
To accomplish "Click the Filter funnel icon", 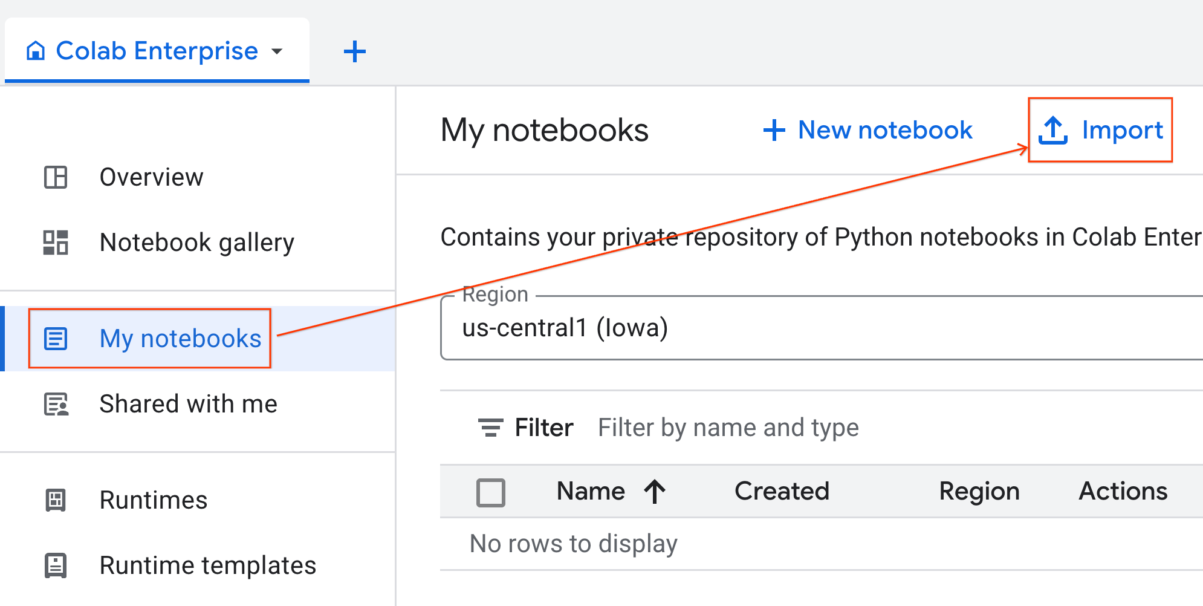I will 491,427.
